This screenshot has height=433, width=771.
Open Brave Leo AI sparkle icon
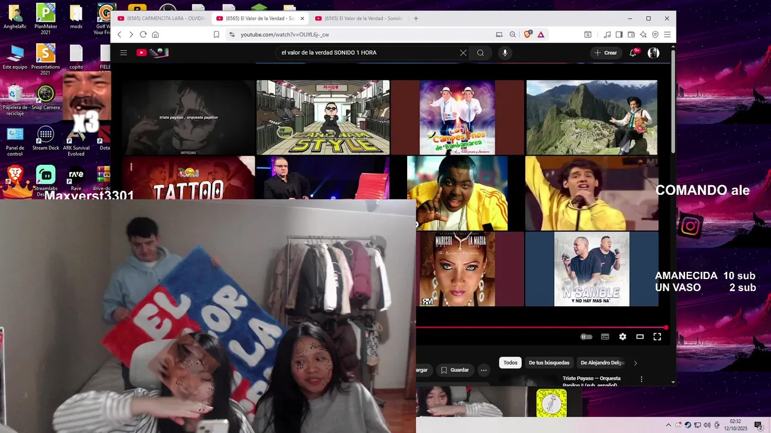(x=643, y=34)
